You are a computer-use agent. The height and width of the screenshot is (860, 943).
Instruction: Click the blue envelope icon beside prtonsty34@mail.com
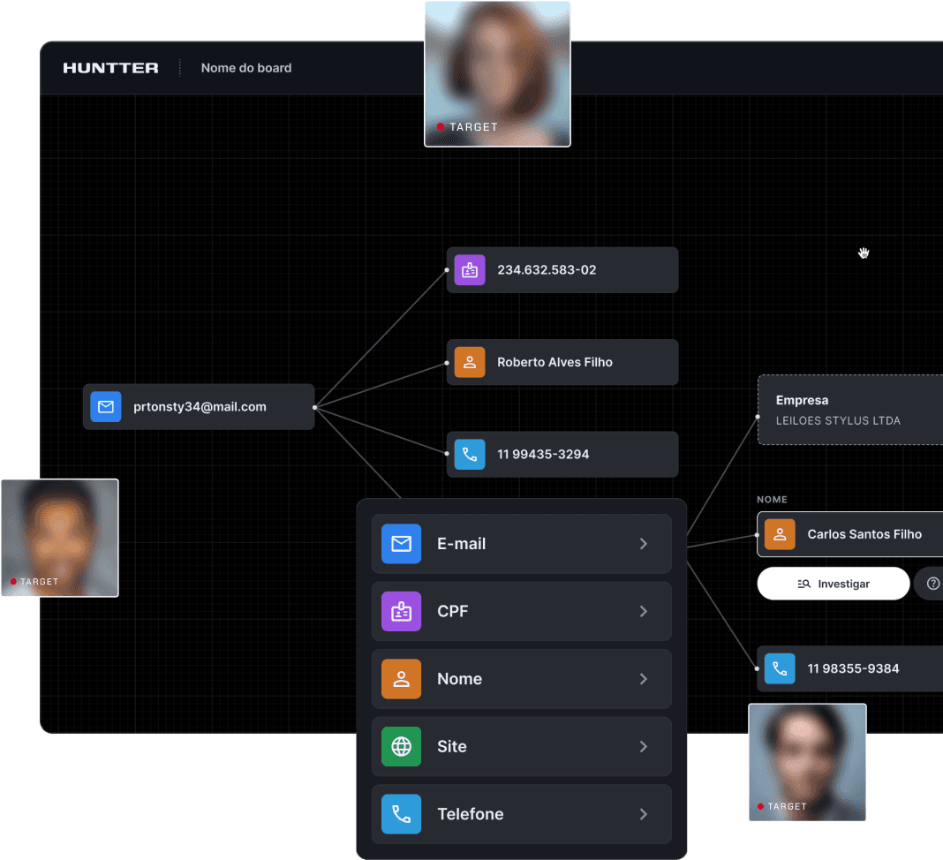click(106, 407)
